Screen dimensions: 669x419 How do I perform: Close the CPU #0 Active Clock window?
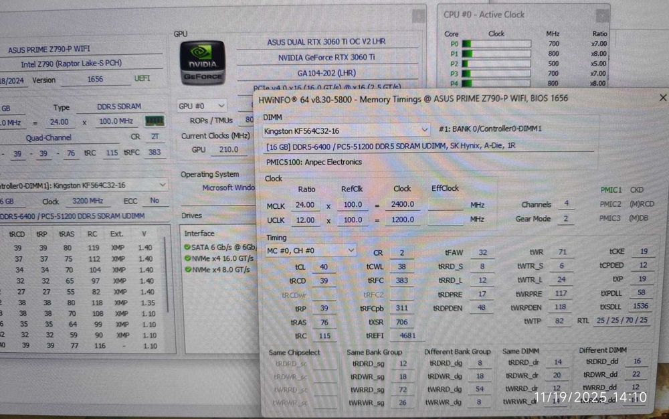(602, 15)
